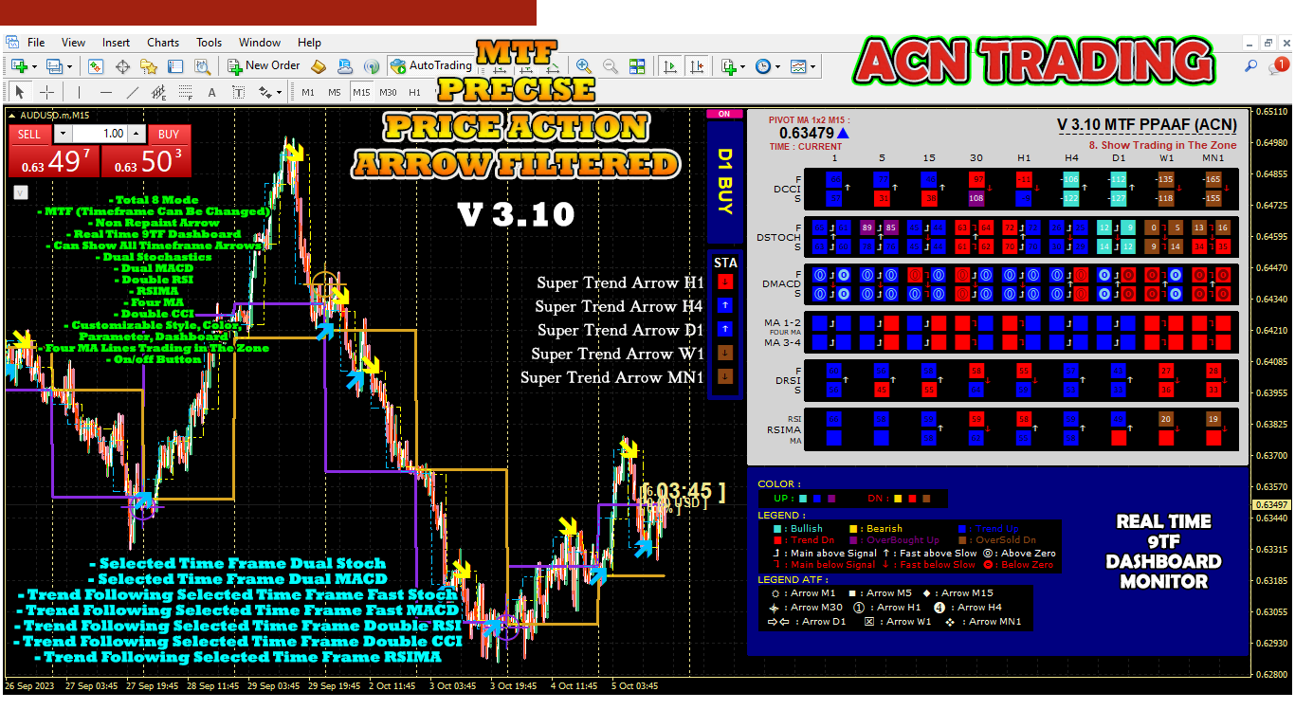
Task: Open the View menu
Action: coord(73,43)
